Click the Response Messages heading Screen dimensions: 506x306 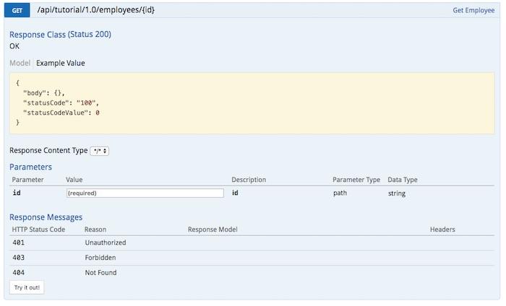coord(46,217)
